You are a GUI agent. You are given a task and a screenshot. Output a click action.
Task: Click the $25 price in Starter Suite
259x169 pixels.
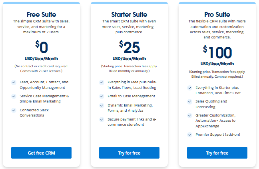(x=129, y=47)
